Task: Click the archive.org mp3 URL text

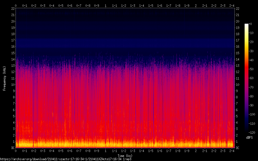Action: tap(66, 159)
